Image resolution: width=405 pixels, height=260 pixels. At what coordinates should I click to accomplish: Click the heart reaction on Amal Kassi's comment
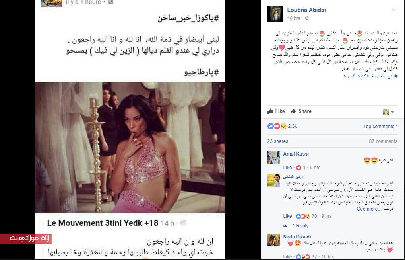click(298, 168)
